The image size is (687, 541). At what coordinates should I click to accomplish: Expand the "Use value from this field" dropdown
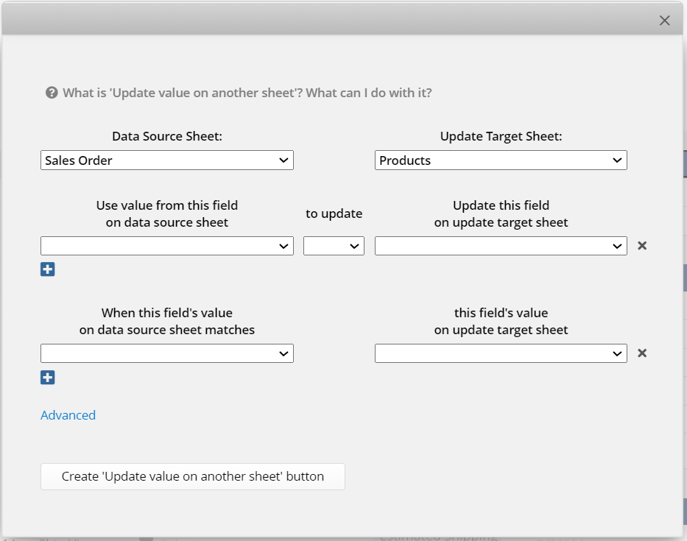pyautogui.click(x=166, y=246)
